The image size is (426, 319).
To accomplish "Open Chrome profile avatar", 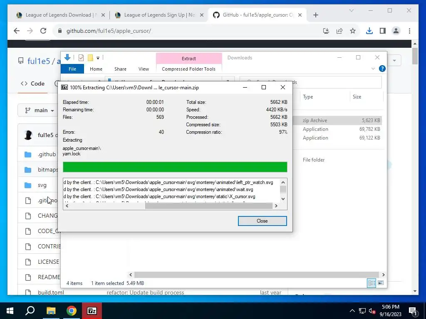I will click(x=396, y=31).
